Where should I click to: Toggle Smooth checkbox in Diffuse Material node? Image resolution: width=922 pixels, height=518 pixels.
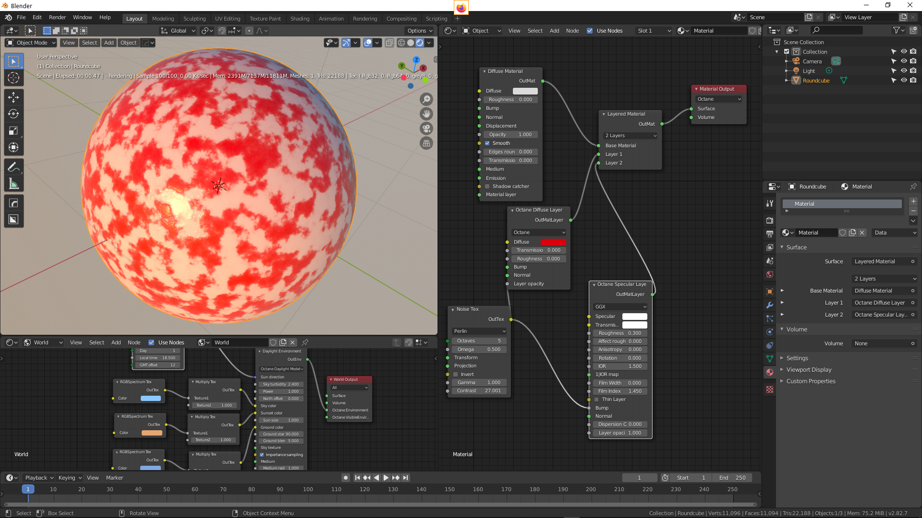487,143
